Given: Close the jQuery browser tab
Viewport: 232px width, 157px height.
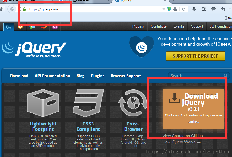Looking at the screenshot, I should 165,1.
